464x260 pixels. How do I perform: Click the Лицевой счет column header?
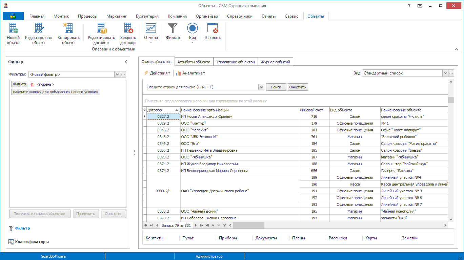click(x=314, y=110)
